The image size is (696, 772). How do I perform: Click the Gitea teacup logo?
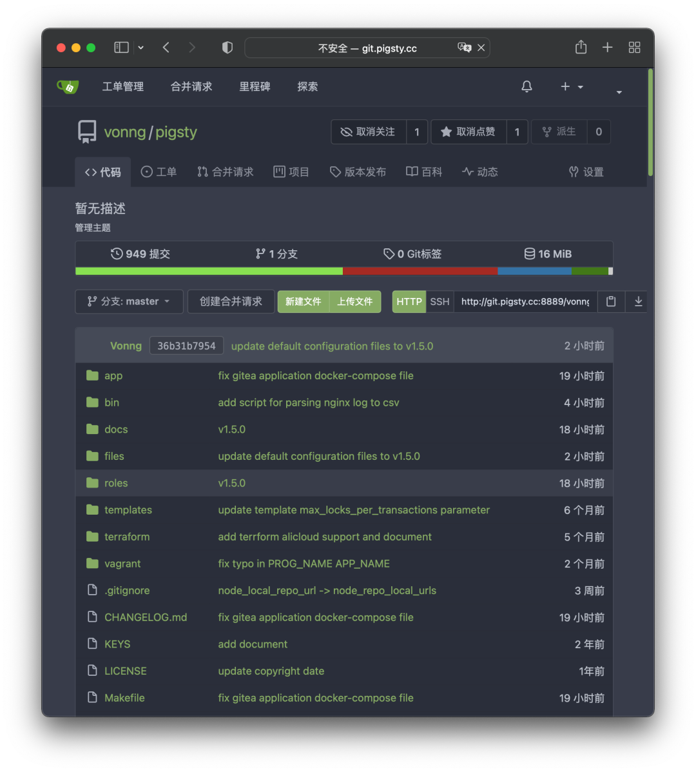tap(67, 86)
